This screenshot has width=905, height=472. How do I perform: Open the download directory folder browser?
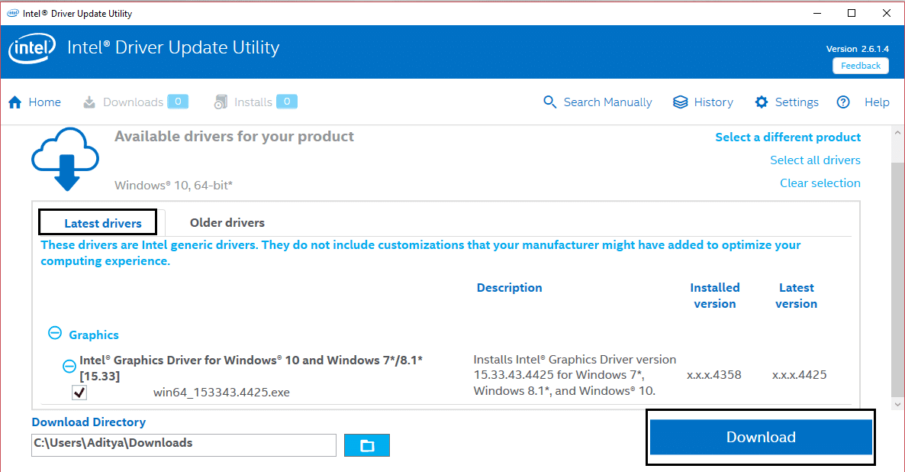[x=366, y=445]
